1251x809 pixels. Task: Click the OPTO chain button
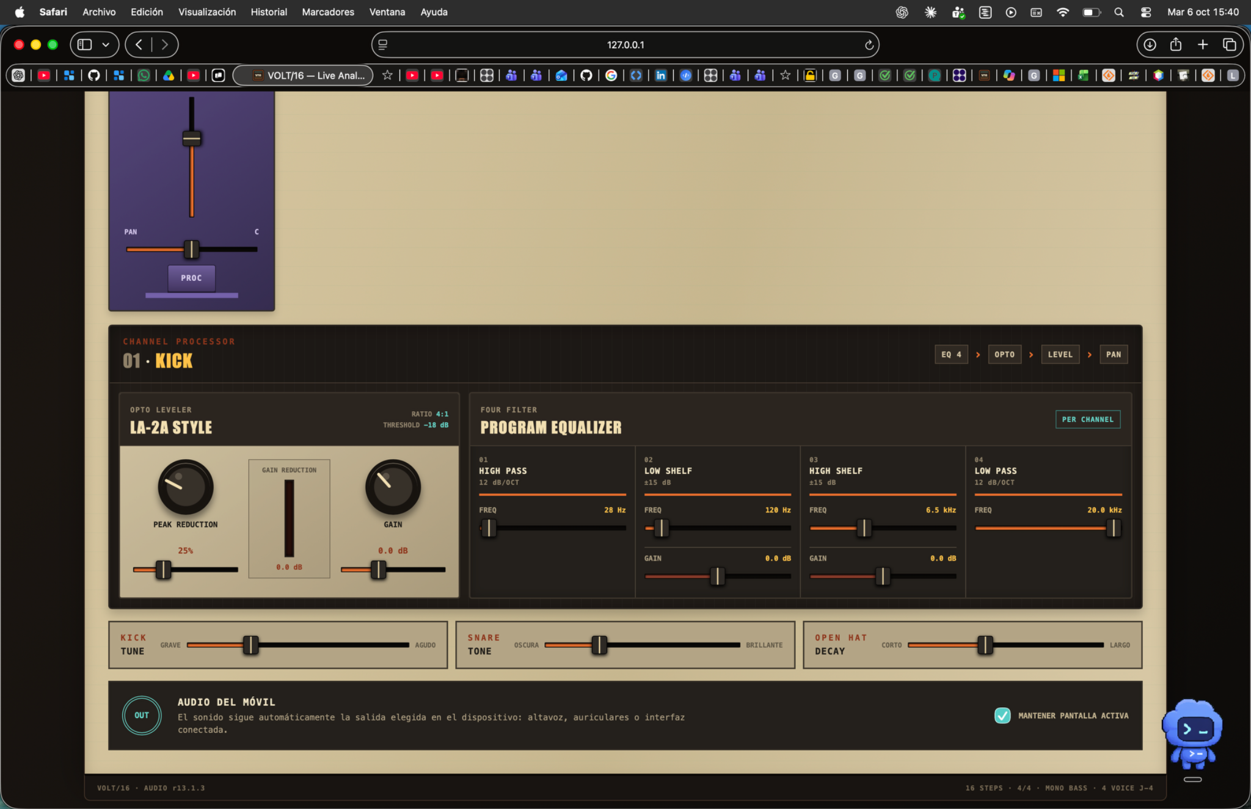point(1004,354)
